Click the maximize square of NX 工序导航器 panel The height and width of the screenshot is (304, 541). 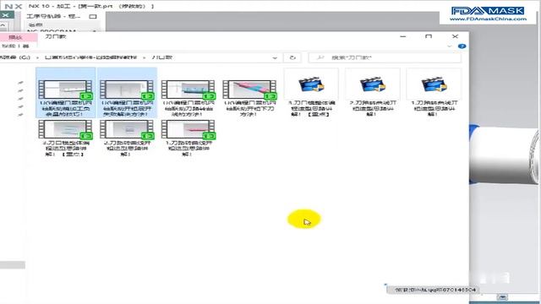[x=93, y=17]
